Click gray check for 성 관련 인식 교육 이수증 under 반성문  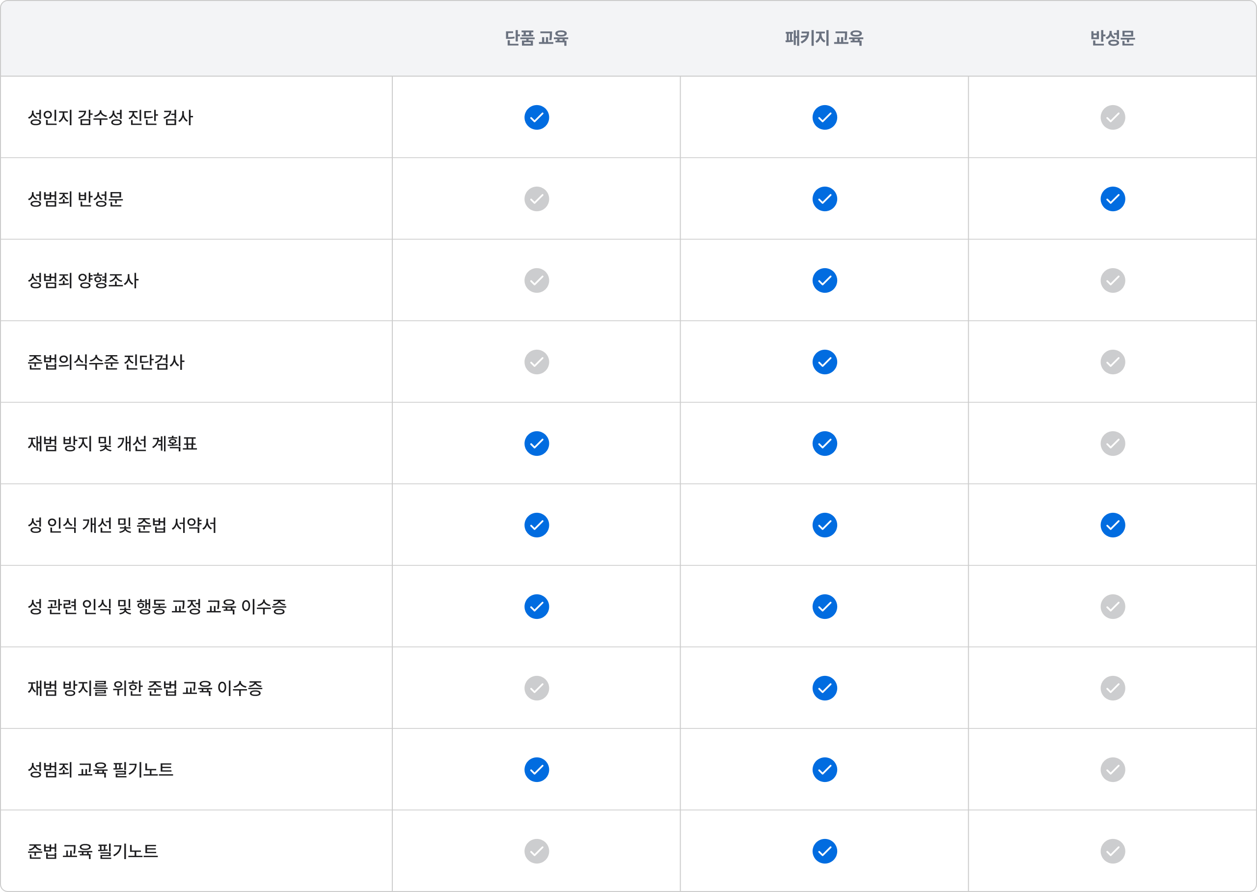(x=1112, y=607)
